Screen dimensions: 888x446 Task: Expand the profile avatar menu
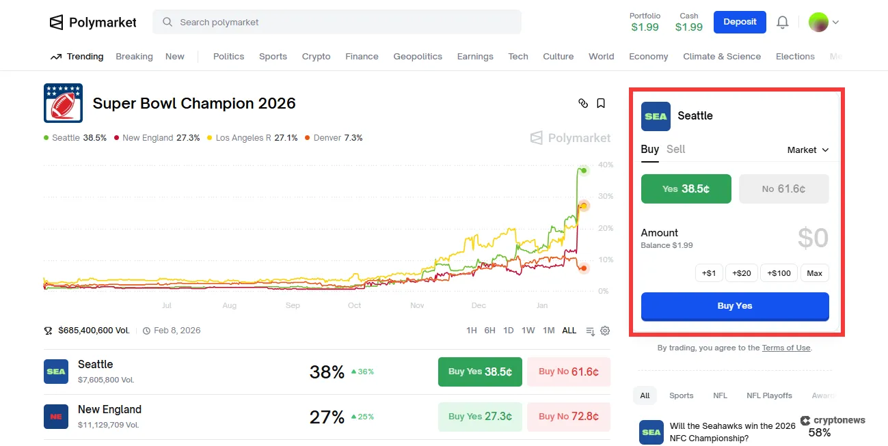pos(823,23)
